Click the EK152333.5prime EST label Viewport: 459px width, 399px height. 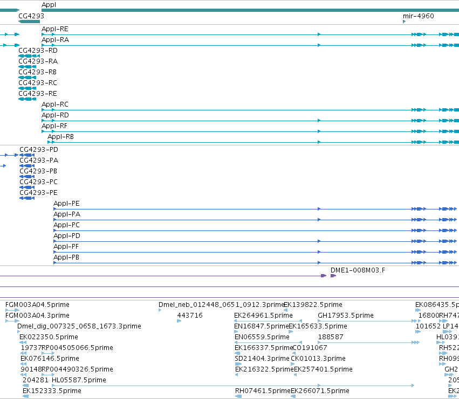[52, 391]
